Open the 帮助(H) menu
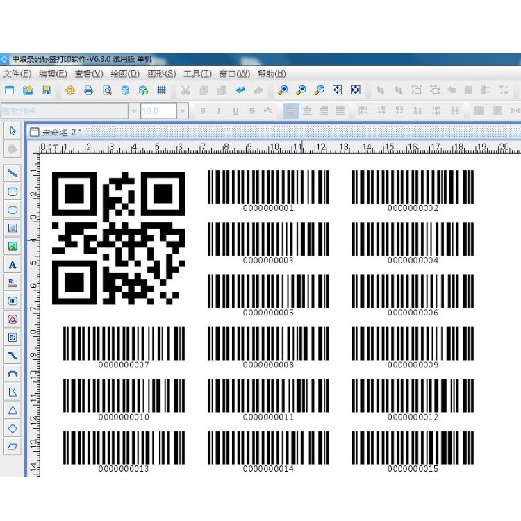Screen dimensions: 521x521 pos(272,74)
